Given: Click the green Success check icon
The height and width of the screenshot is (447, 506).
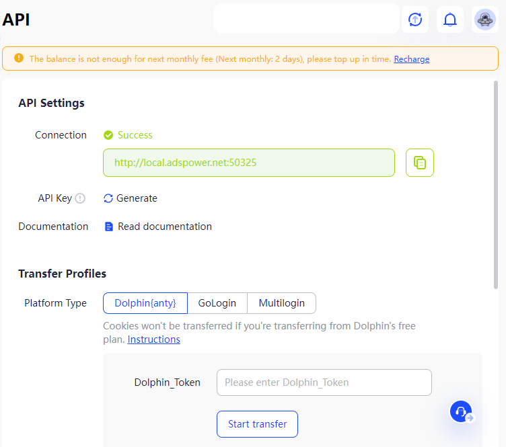Looking at the screenshot, I should [x=108, y=135].
